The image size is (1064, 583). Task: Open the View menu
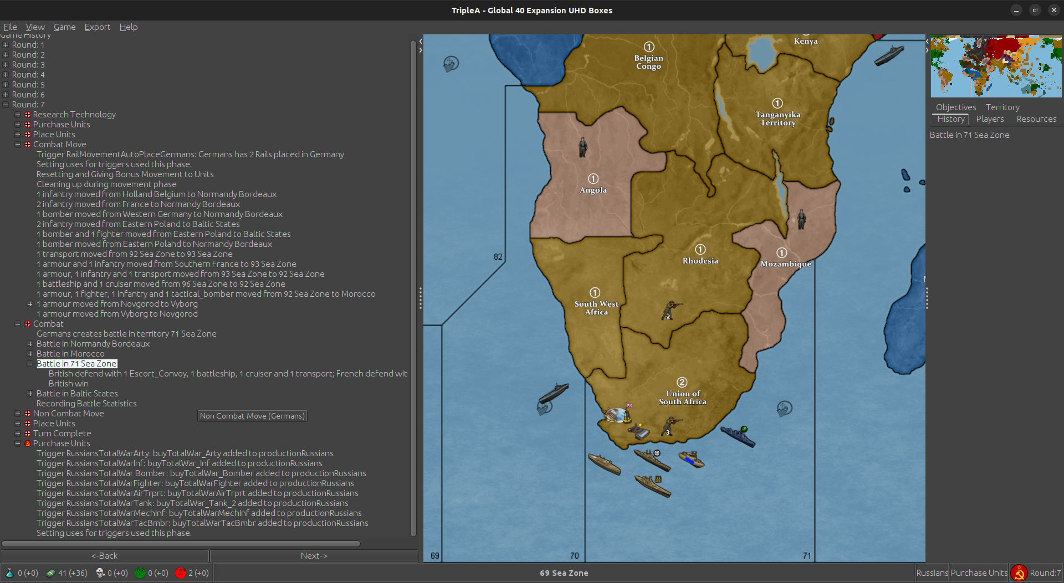pyautogui.click(x=35, y=27)
